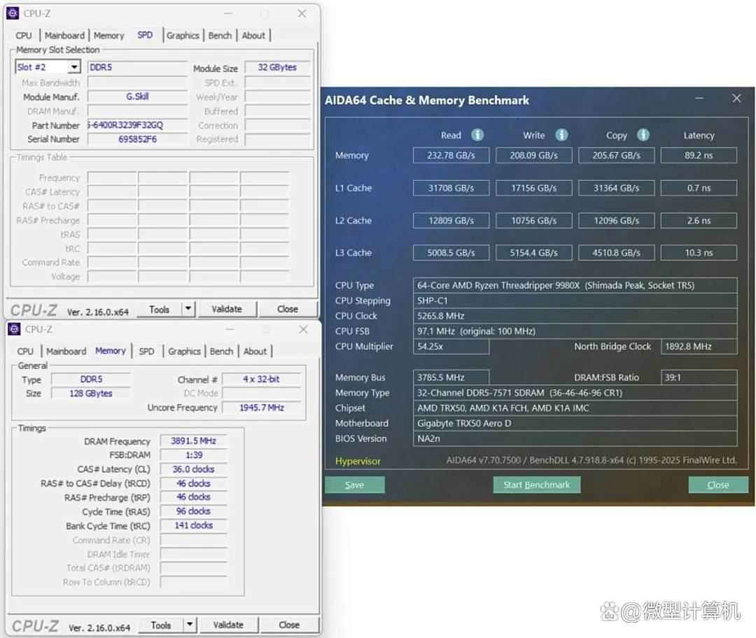756x638 pixels.
Task: Click the Read info icon in AIDA64
Action: [x=477, y=135]
